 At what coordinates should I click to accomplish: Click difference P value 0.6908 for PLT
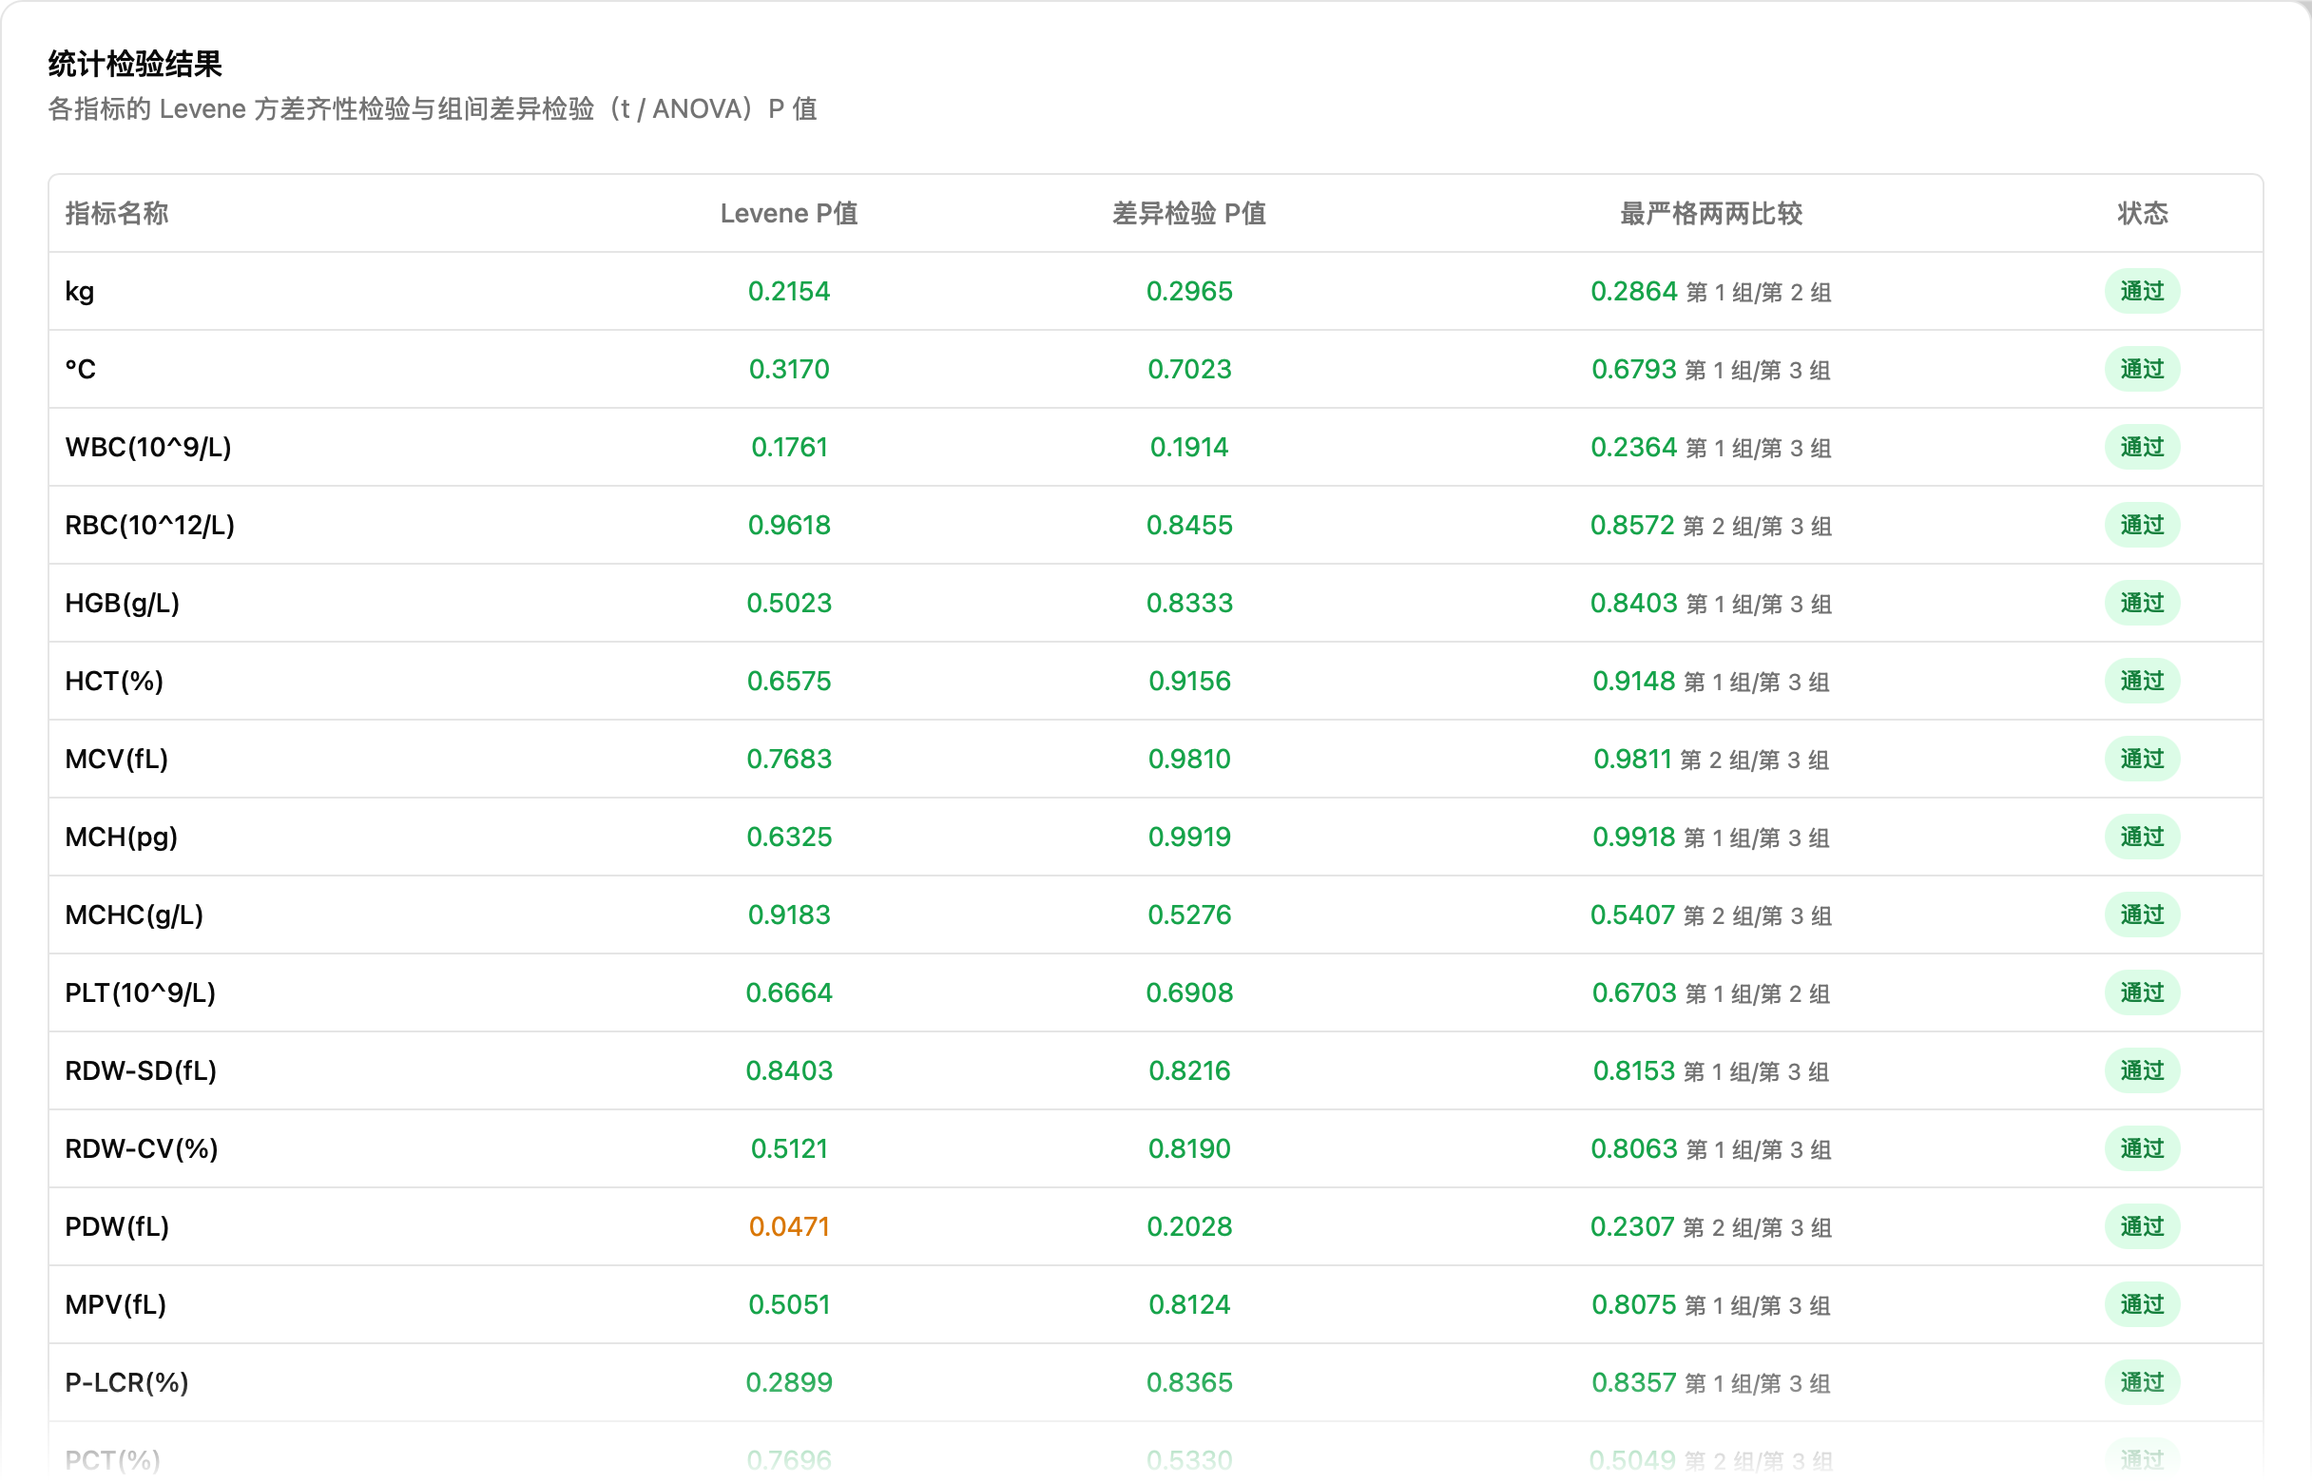click(1189, 992)
